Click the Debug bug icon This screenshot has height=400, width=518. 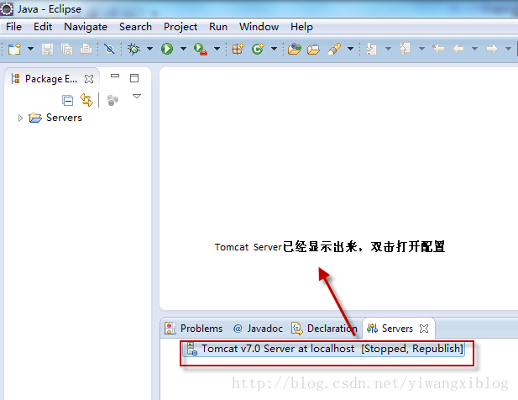point(133,49)
